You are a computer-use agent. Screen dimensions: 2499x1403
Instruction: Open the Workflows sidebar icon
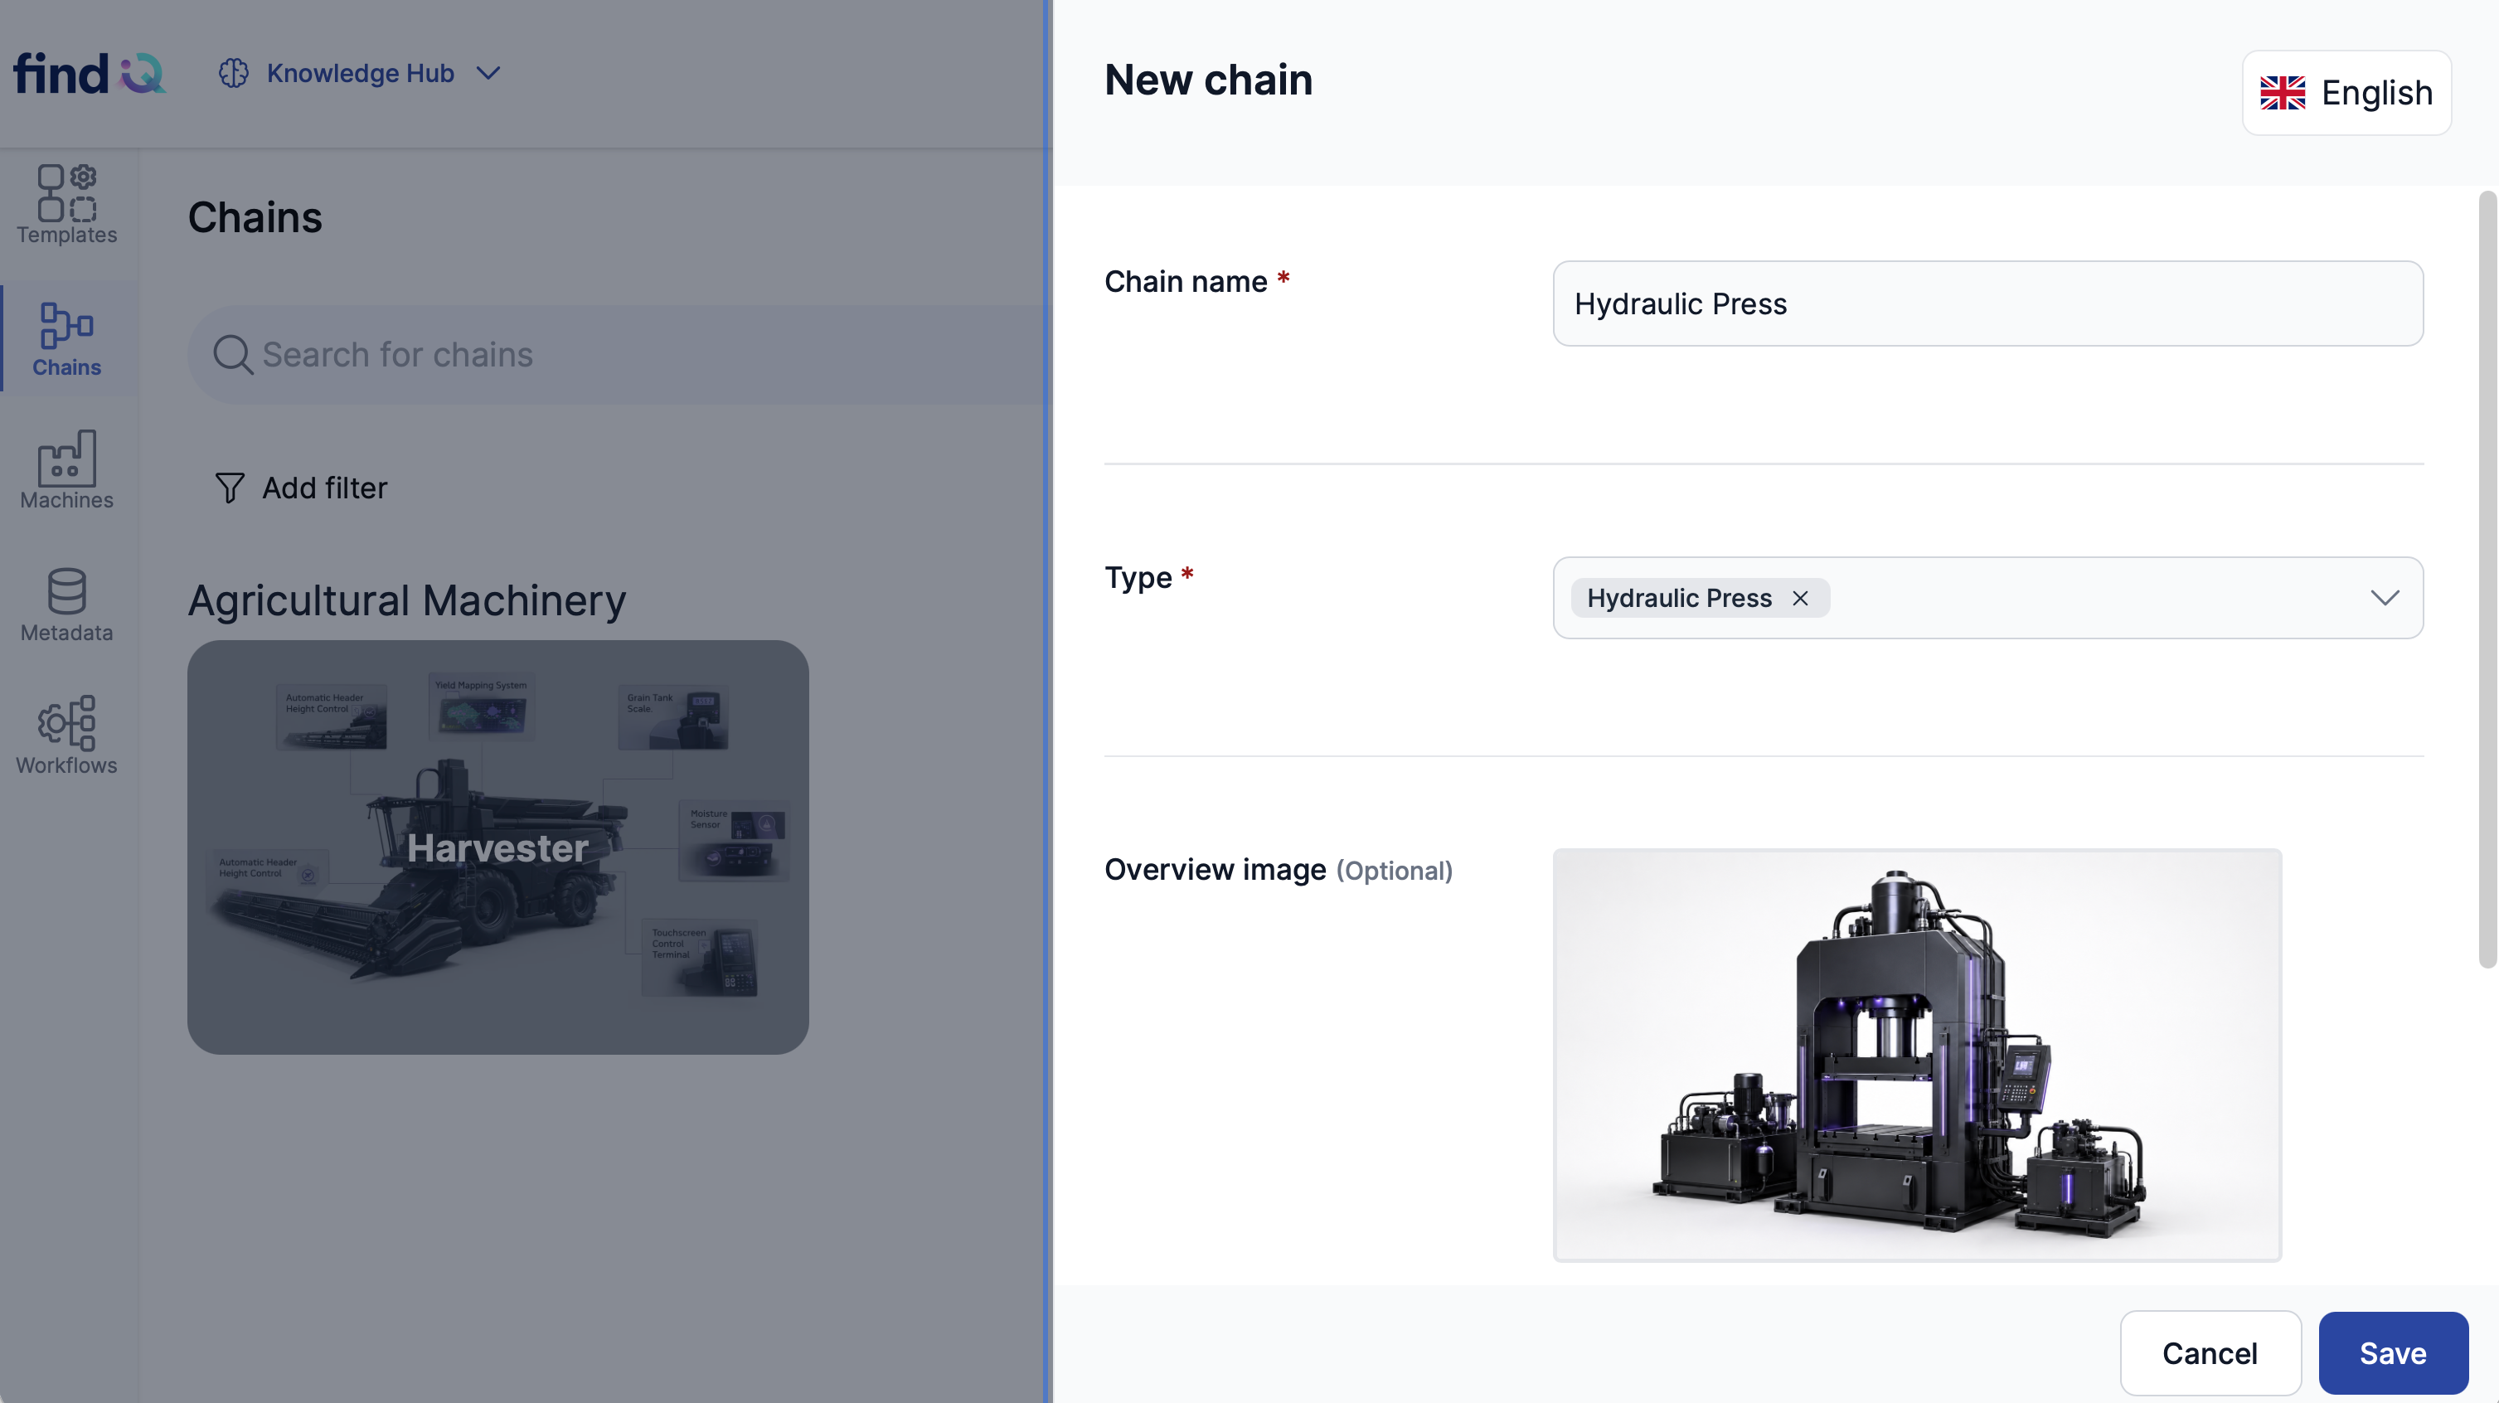click(67, 723)
